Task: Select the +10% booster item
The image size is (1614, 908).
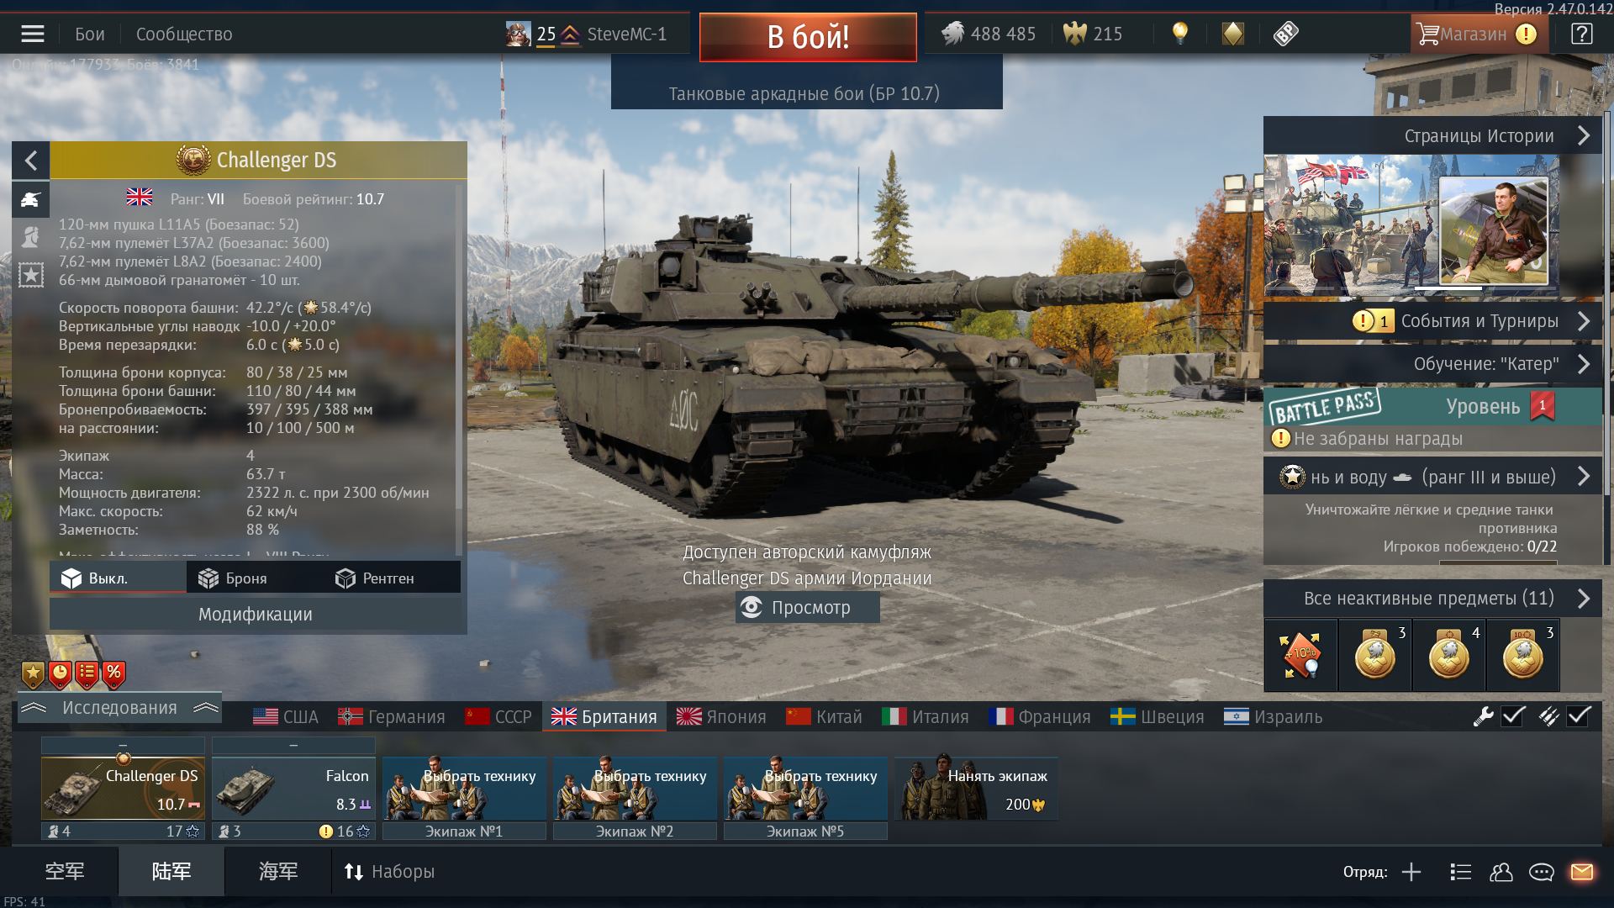Action: (x=1300, y=656)
